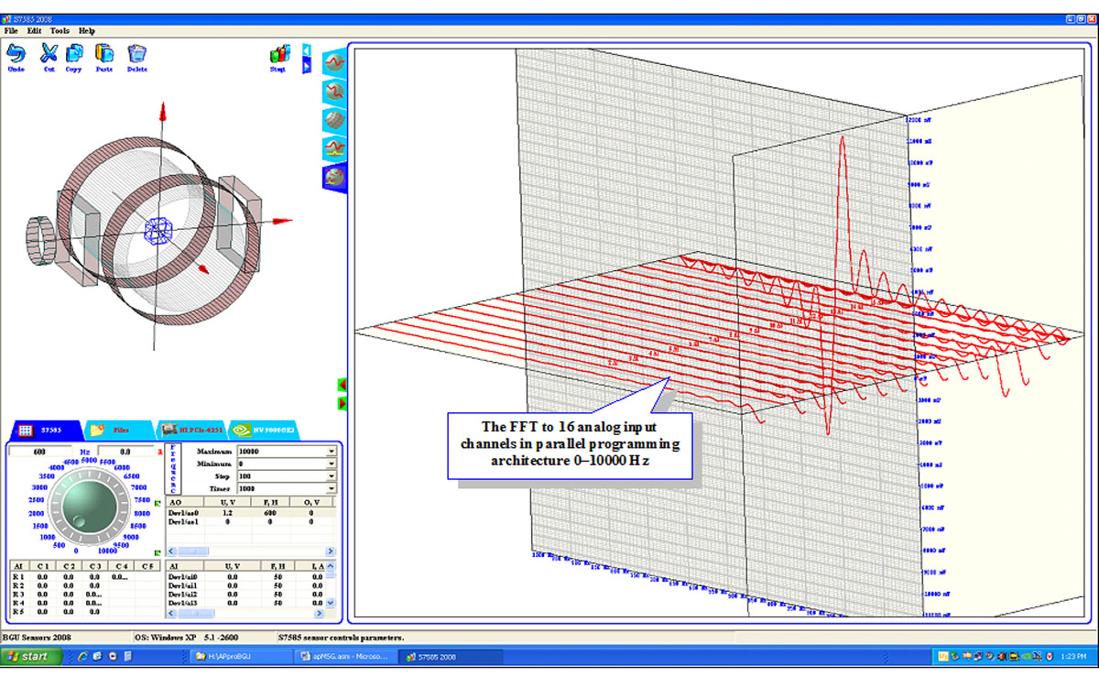Screen dimensions: 1099x687
Task: Open the apMSG.asm taskbar window button
Action: (x=345, y=657)
